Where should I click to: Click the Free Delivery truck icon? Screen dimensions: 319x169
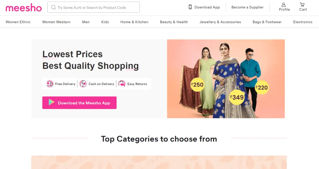pyautogui.click(x=49, y=84)
